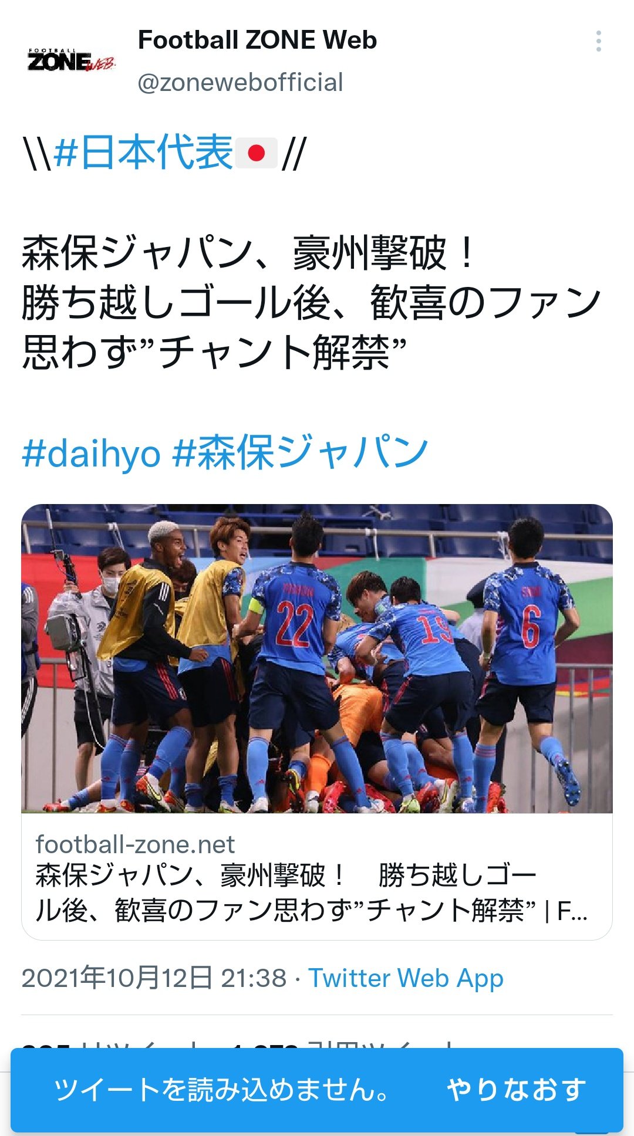Select the tweet body text about 豪州撃破

tap(311, 303)
